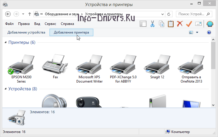The width and height of the screenshot is (218, 137).
Task: Click Устройства и принтеры breadcrumb
Action: (104, 14)
